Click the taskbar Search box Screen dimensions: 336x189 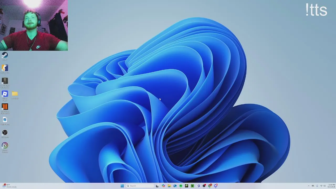point(140,186)
